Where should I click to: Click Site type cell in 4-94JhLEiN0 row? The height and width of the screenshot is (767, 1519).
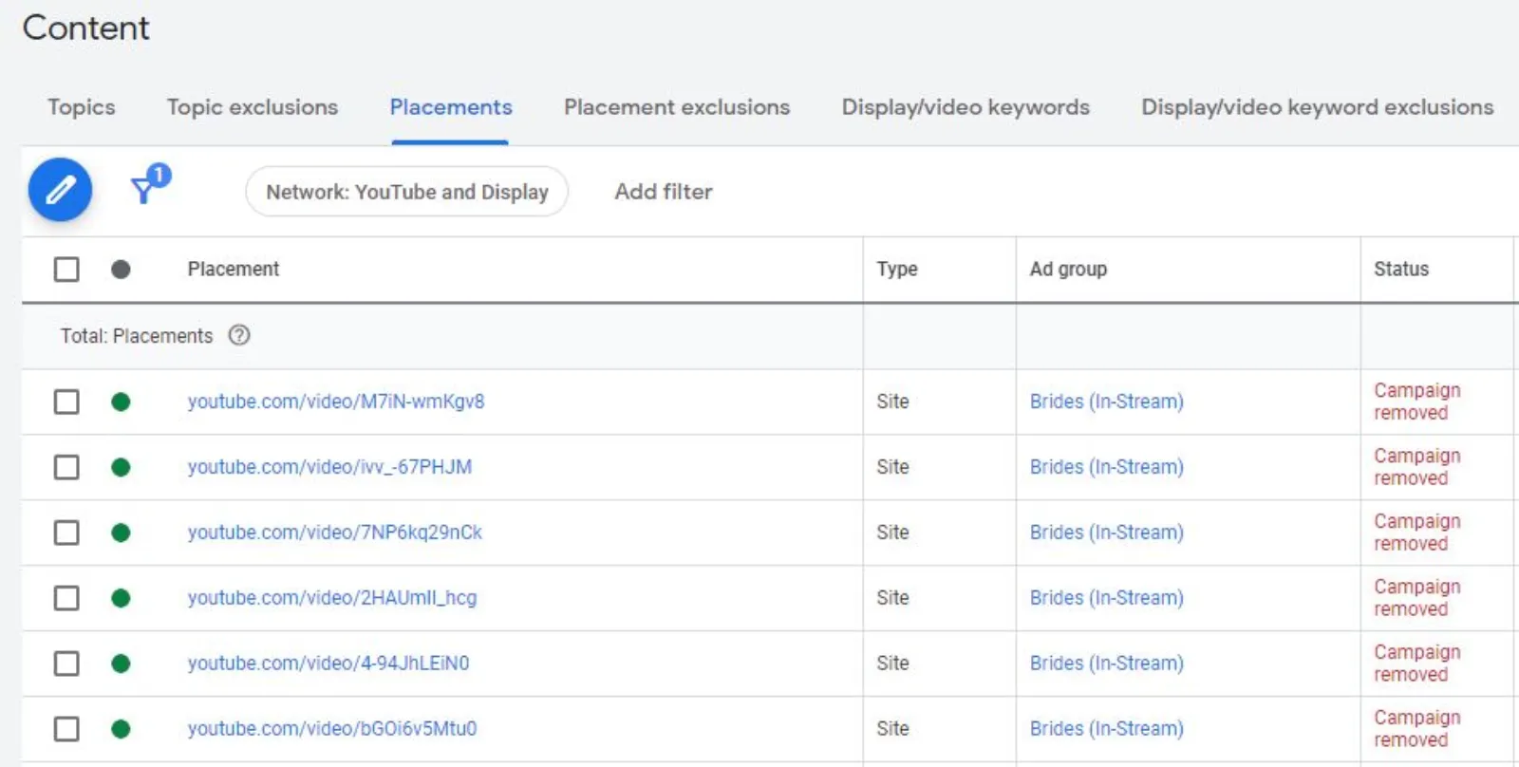click(892, 664)
